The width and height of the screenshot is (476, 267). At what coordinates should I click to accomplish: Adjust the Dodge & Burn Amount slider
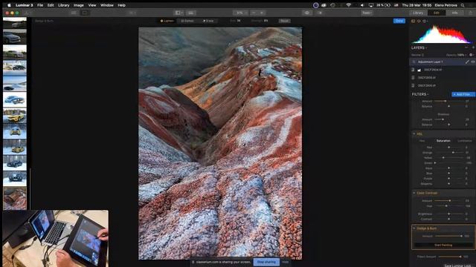pos(449,236)
